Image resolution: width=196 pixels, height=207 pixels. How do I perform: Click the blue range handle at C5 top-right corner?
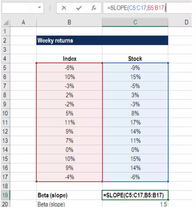[168, 63]
